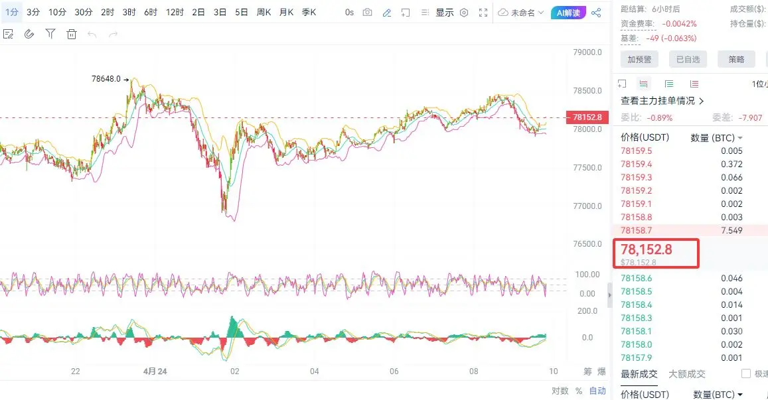Click the 基差 basis label
Screen dimensions: 768x400
629,38
